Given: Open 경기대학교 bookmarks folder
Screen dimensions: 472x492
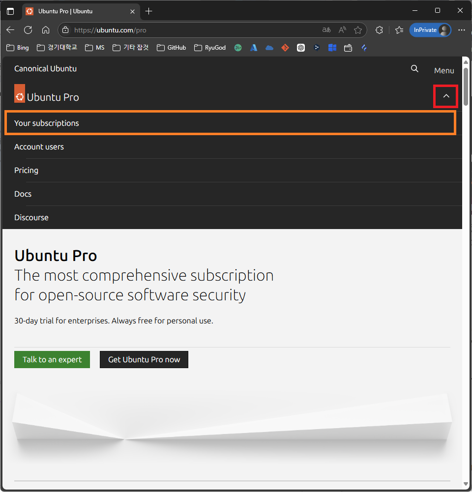Looking at the screenshot, I should 57,48.
